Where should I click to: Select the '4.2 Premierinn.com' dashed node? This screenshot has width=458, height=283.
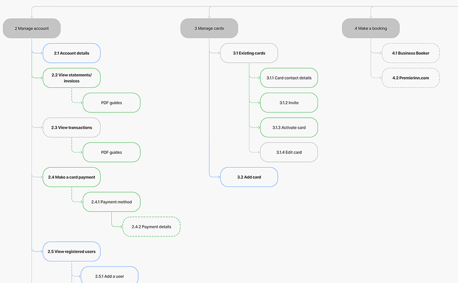410,77
